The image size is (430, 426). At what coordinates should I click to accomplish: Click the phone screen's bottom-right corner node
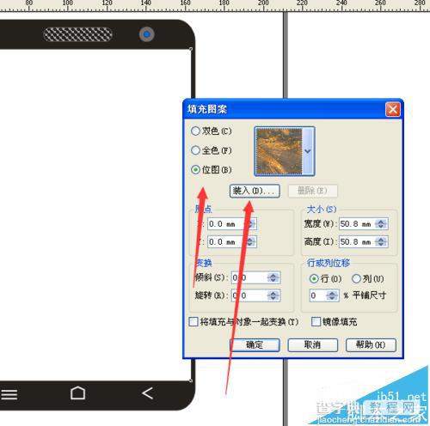point(191,380)
